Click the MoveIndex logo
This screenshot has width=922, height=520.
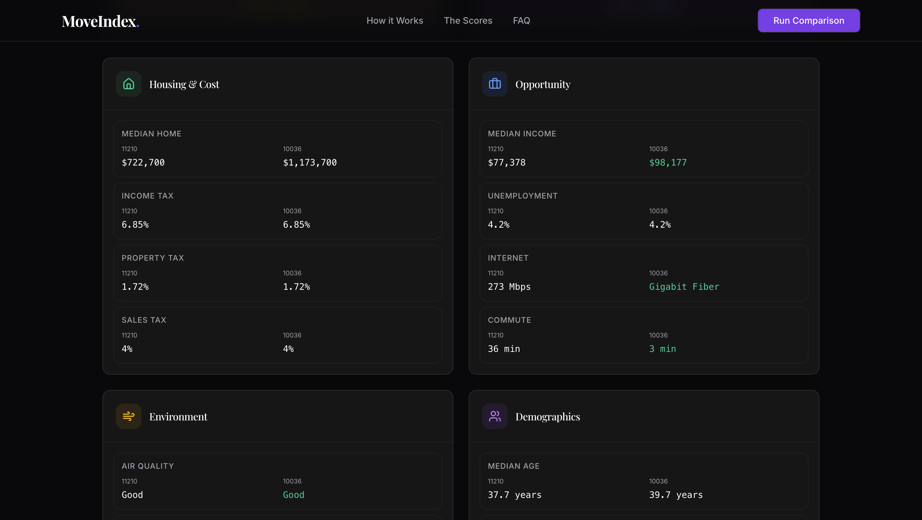pos(100,20)
